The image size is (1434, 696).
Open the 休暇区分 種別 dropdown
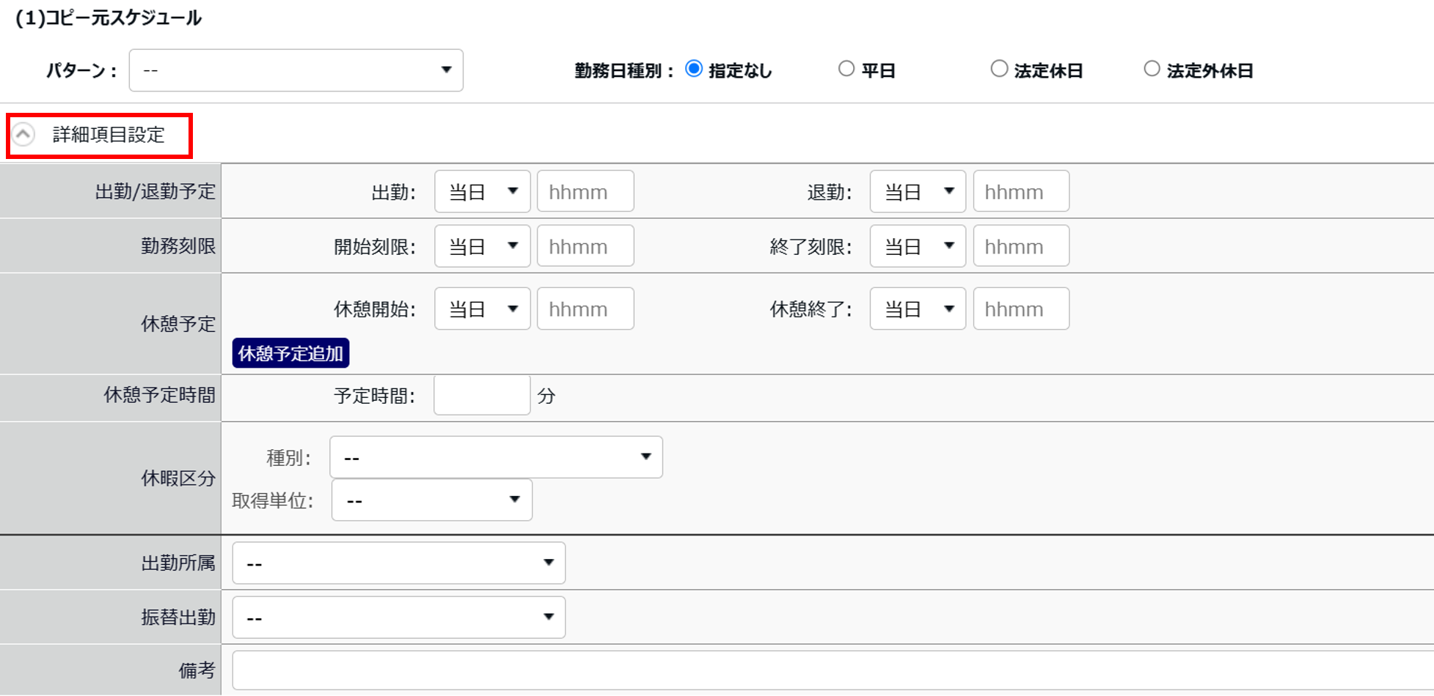(x=496, y=458)
